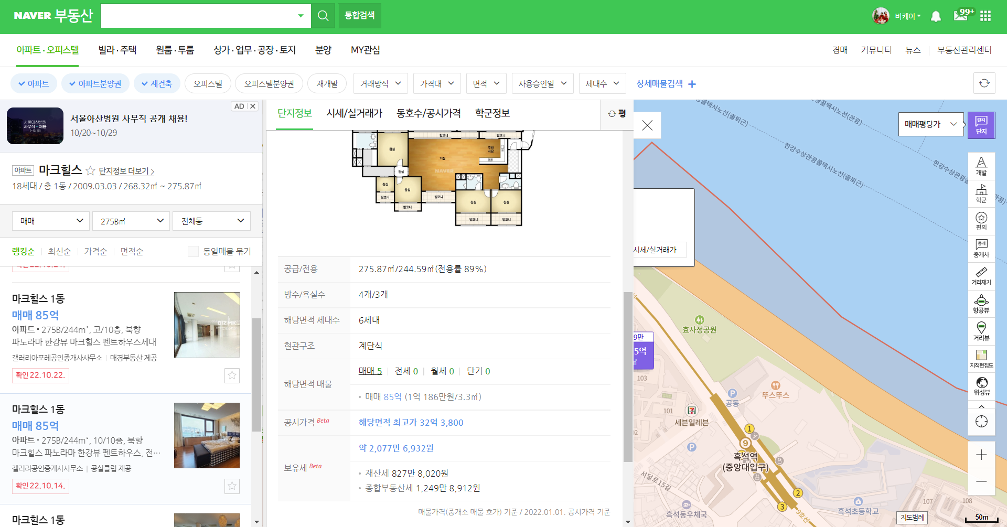
Task: Open 거리뷰 street view
Action: click(981, 331)
